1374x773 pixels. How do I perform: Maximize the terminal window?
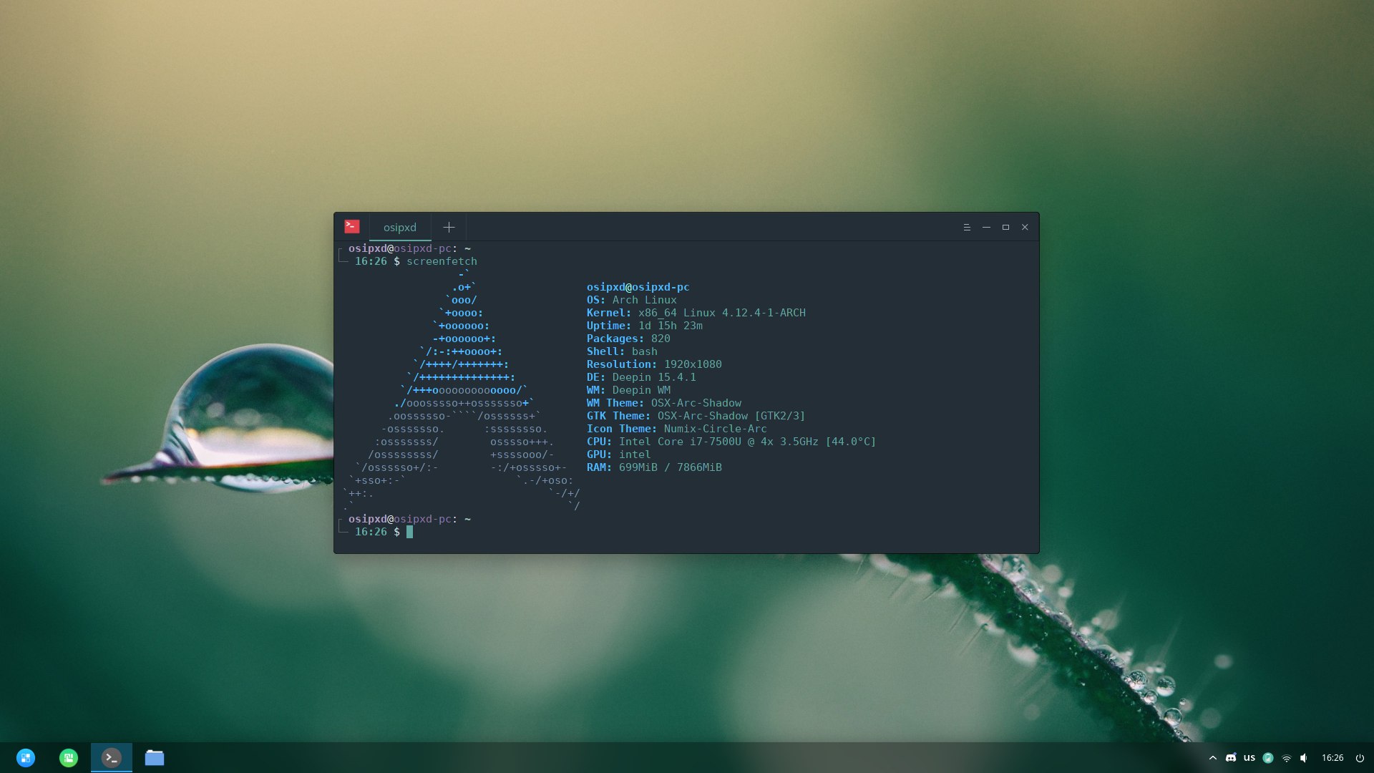tap(1005, 227)
